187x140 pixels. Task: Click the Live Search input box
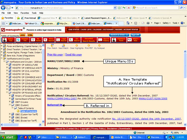point(155,8)
